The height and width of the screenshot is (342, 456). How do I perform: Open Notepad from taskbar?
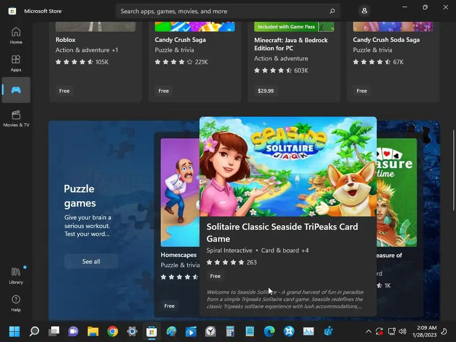pos(249,331)
